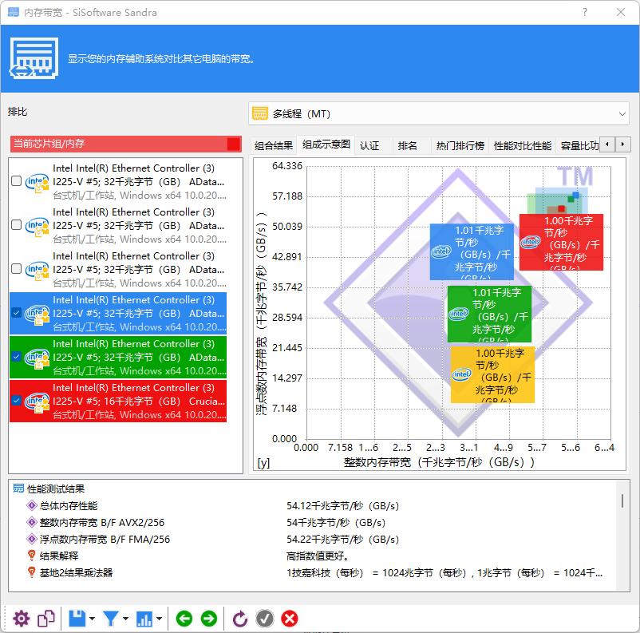640x633 pixels.
Task: Uncheck the green highlighted reference entry
Action: 16,357
